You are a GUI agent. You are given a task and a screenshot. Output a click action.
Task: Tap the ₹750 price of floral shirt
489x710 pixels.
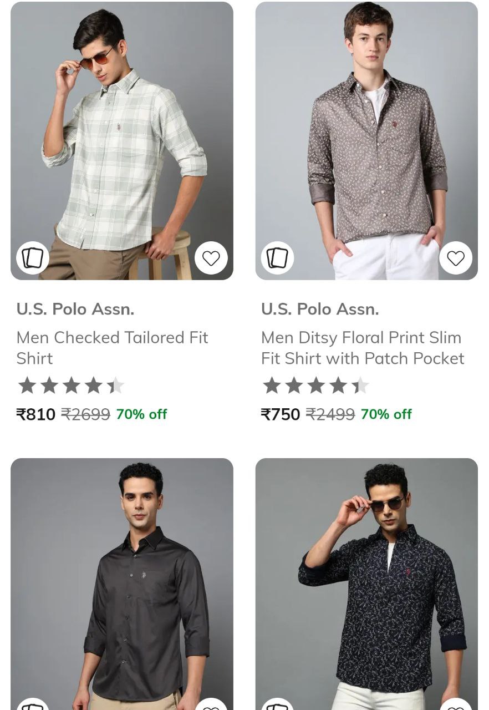pyautogui.click(x=281, y=414)
